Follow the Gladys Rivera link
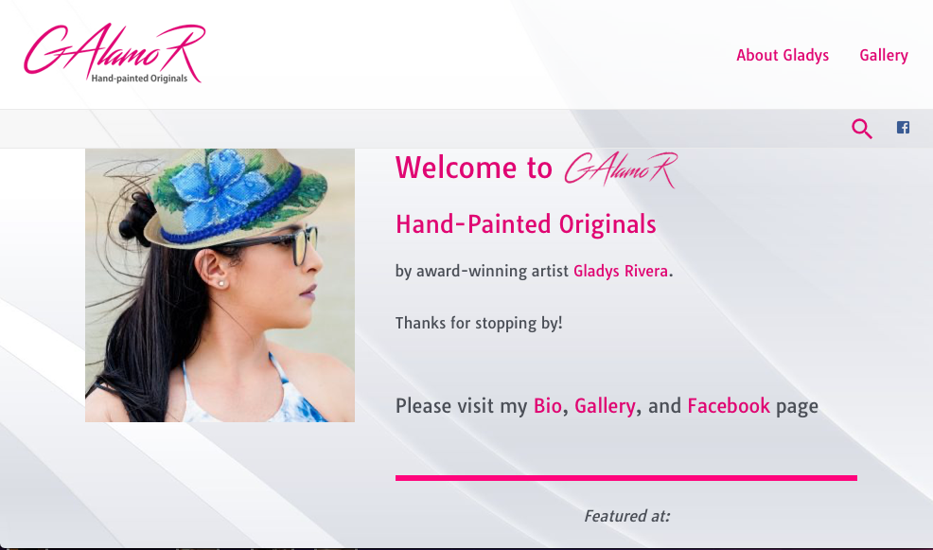 [x=620, y=272]
